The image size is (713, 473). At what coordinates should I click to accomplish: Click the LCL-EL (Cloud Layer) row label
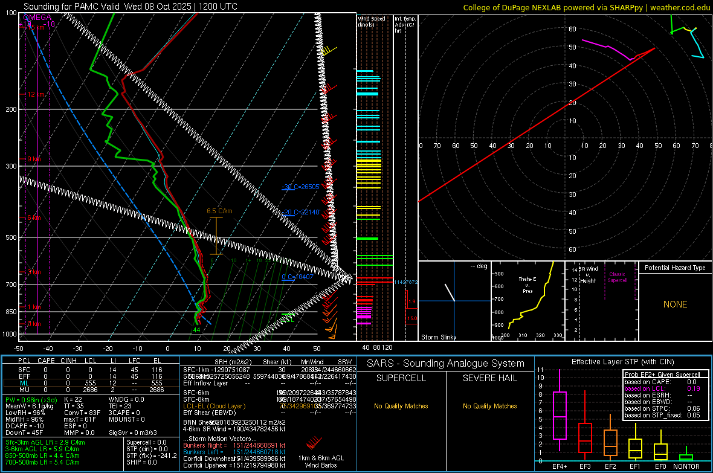[214, 406]
